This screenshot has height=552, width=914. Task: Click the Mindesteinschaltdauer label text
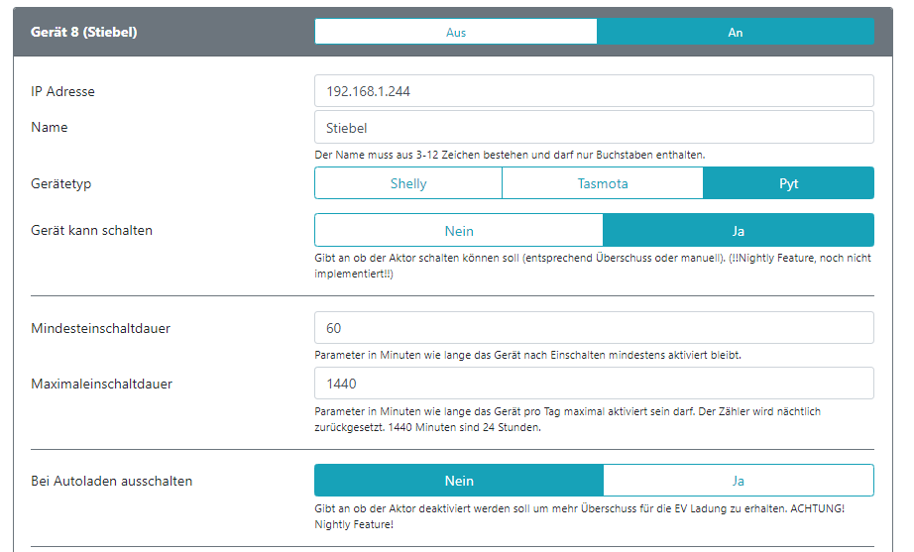pos(101,328)
